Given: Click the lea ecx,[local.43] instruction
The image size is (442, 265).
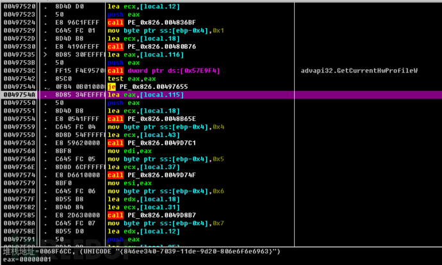Looking at the screenshot, I should click(x=143, y=135).
